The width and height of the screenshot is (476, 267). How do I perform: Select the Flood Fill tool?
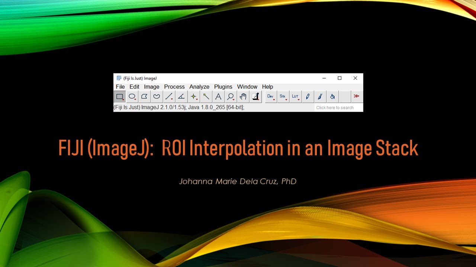point(332,96)
